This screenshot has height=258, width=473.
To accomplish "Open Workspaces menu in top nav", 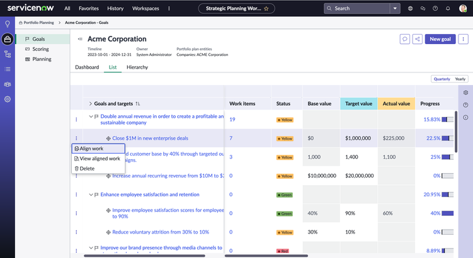I will click(145, 8).
